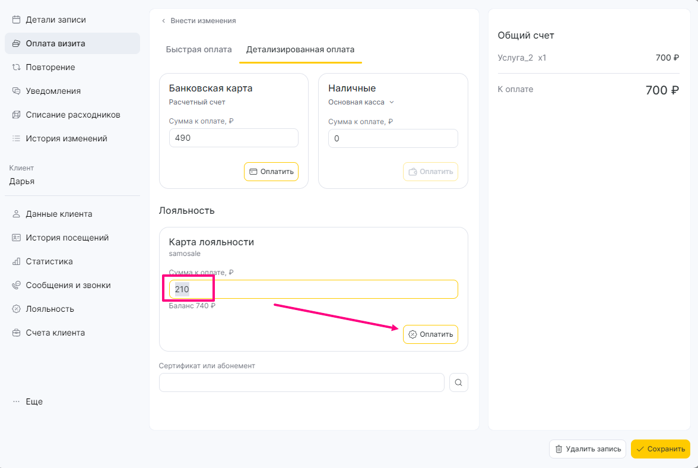The width and height of the screenshot is (698, 468).
Task: Click the chat icon beside Уведомления
Action: coord(17,91)
